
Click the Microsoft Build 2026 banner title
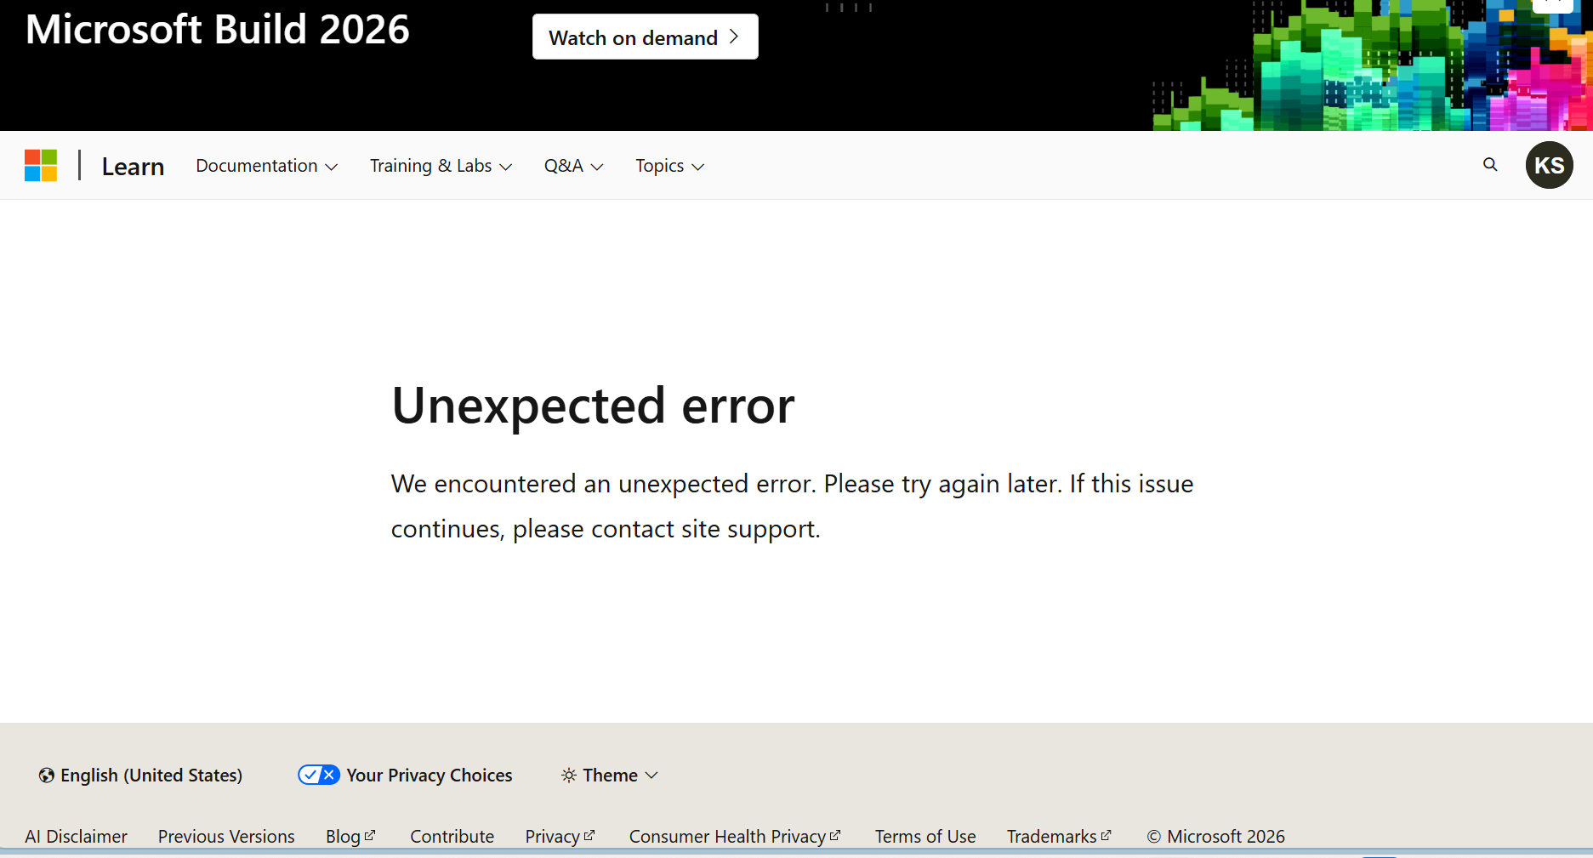pos(218,30)
